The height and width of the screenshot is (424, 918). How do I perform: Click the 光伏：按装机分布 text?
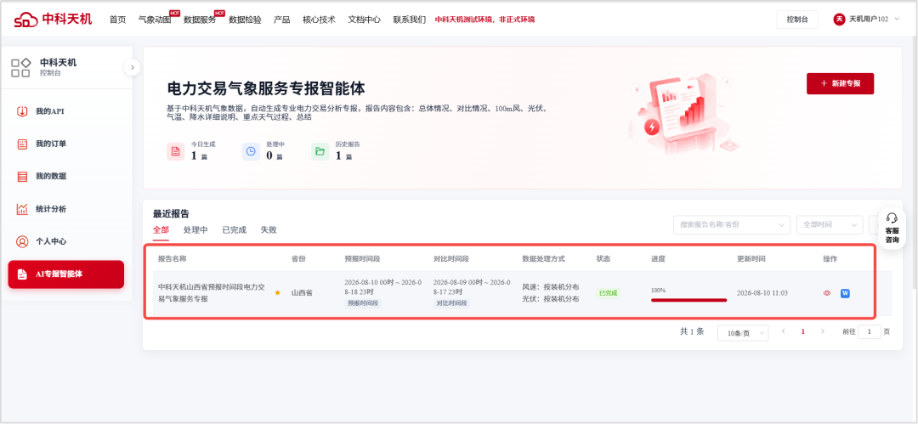click(551, 299)
